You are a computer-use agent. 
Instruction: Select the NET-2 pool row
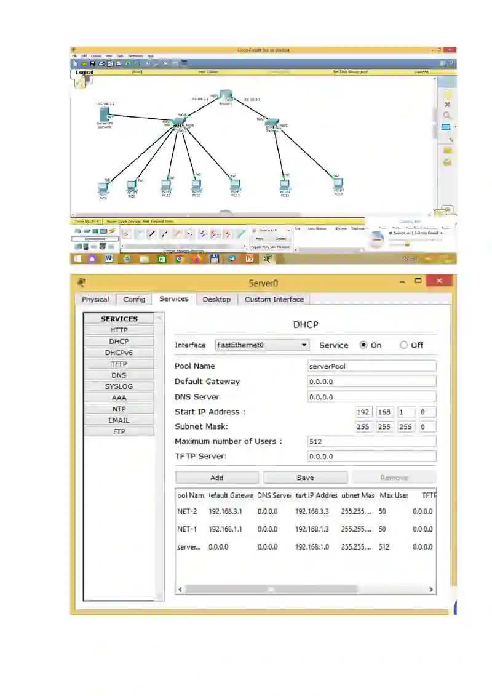[x=305, y=511]
